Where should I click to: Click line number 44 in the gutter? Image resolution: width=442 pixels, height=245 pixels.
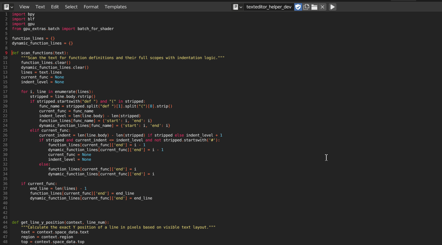click(5, 222)
